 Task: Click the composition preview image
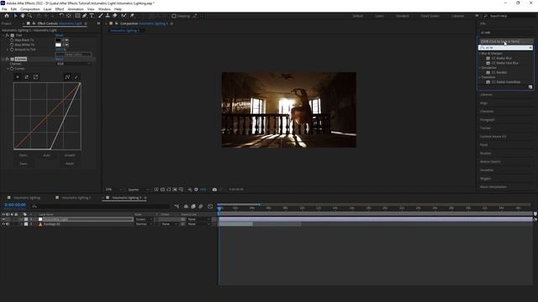tap(289, 110)
